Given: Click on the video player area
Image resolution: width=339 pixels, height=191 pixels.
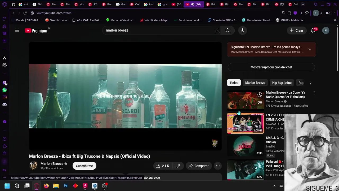Looking at the screenshot, I should [x=125, y=96].
